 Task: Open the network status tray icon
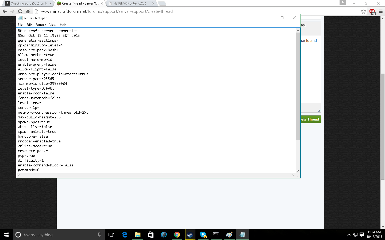coord(355,235)
